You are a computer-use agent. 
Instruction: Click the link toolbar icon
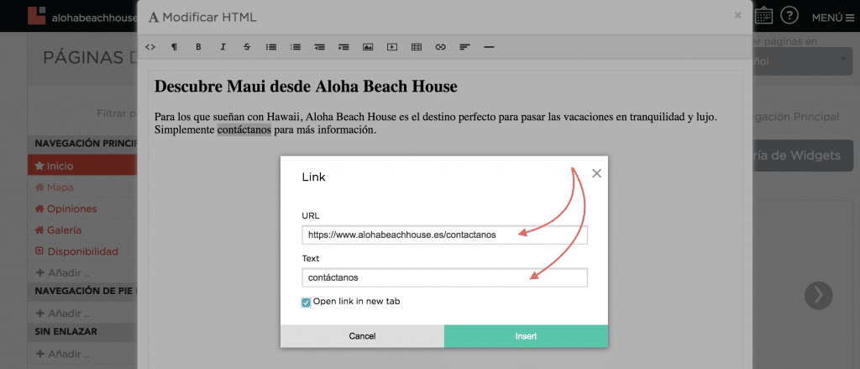tap(440, 47)
